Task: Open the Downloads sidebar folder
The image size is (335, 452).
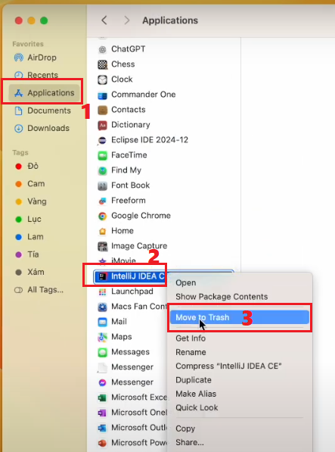Action: (42, 128)
